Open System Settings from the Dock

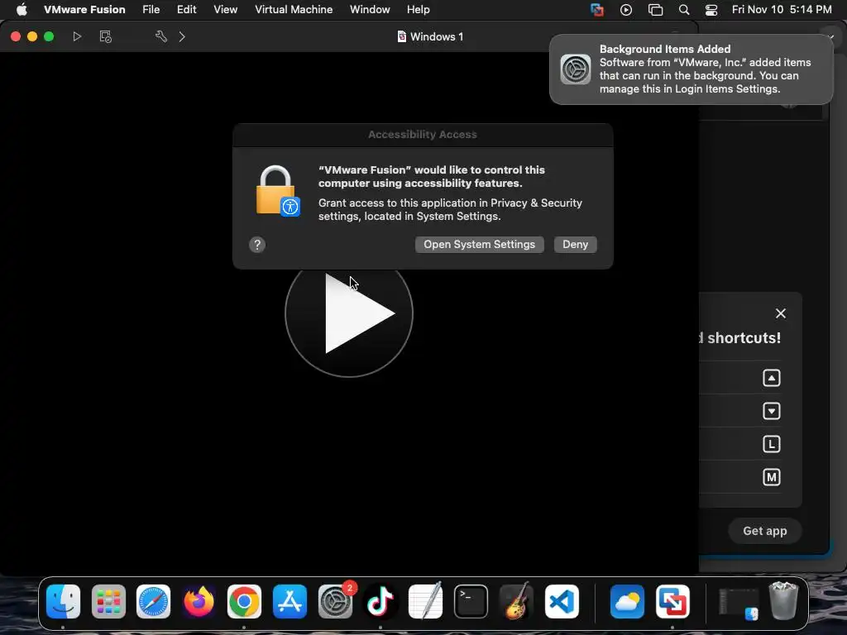335,602
